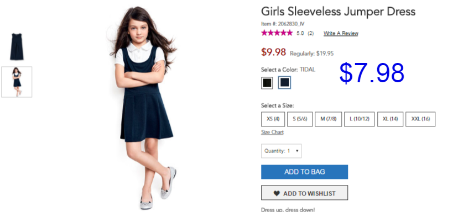Viewport: 463px width, 212px height.
Task: Choose the black color swatch
Action: tap(267, 83)
